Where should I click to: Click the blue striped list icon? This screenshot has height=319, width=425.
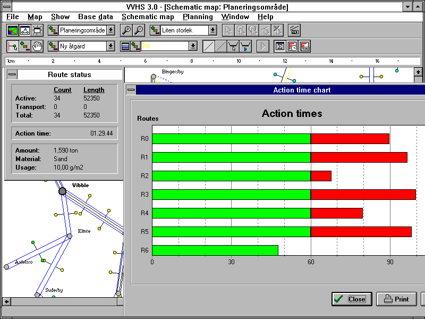125,46
